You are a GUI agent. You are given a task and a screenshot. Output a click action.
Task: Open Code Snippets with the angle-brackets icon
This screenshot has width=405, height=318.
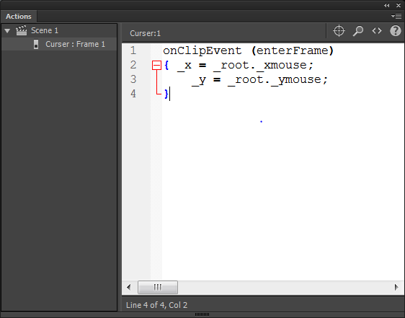coord(377,31)
